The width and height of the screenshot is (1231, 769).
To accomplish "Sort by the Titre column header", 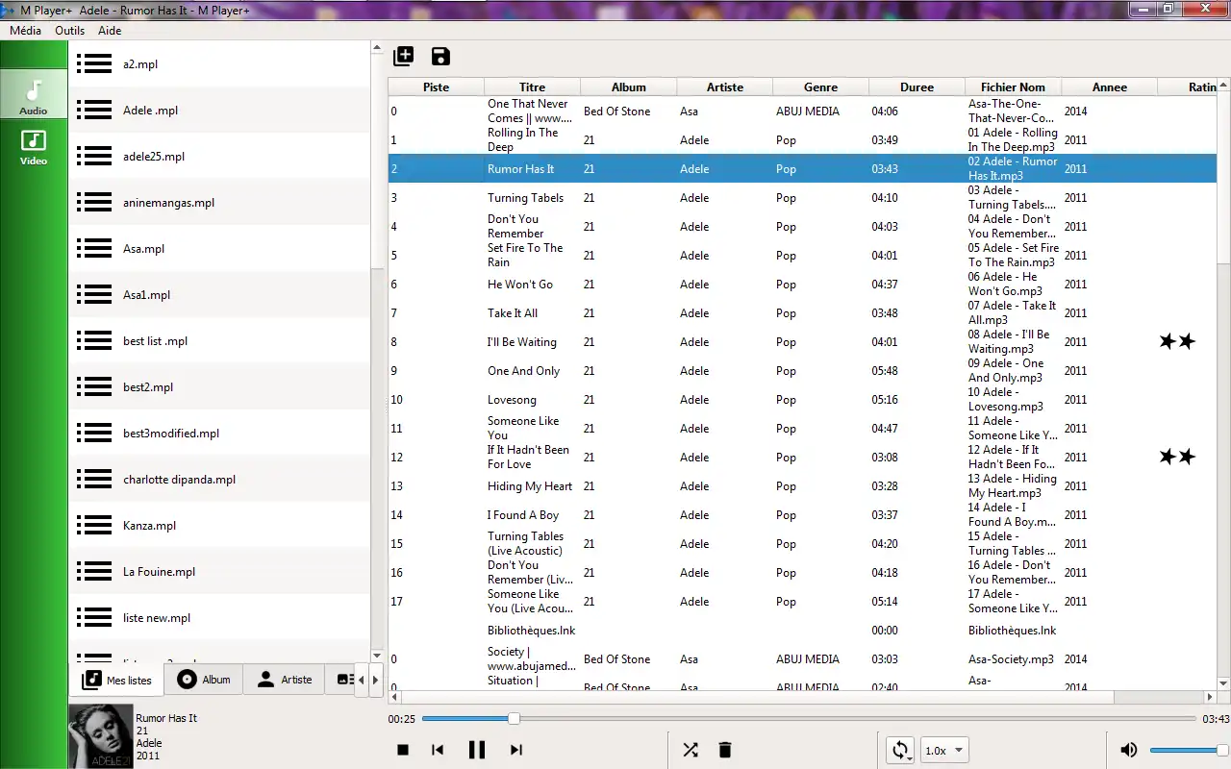I will [x=532, y=87].
